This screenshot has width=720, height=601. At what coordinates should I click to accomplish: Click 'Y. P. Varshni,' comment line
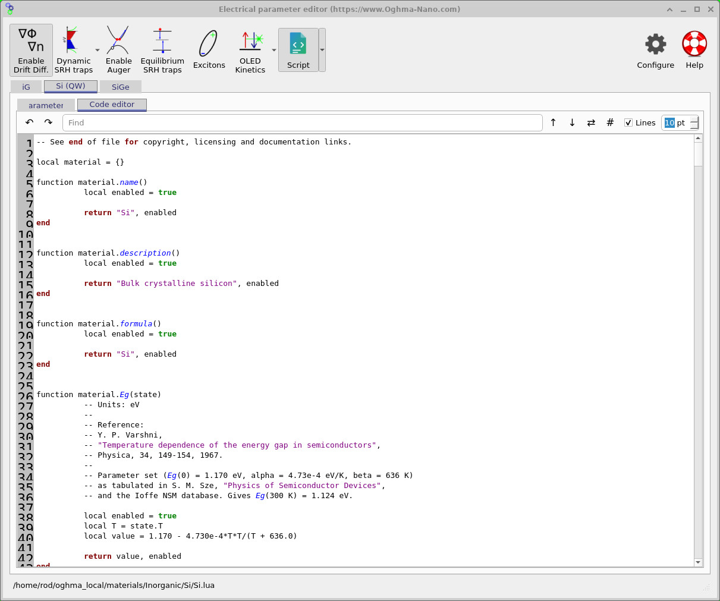[123, 435]
